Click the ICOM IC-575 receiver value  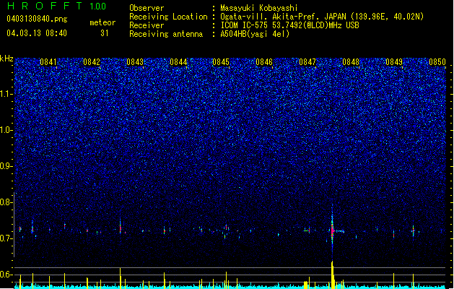pos(289,25)
